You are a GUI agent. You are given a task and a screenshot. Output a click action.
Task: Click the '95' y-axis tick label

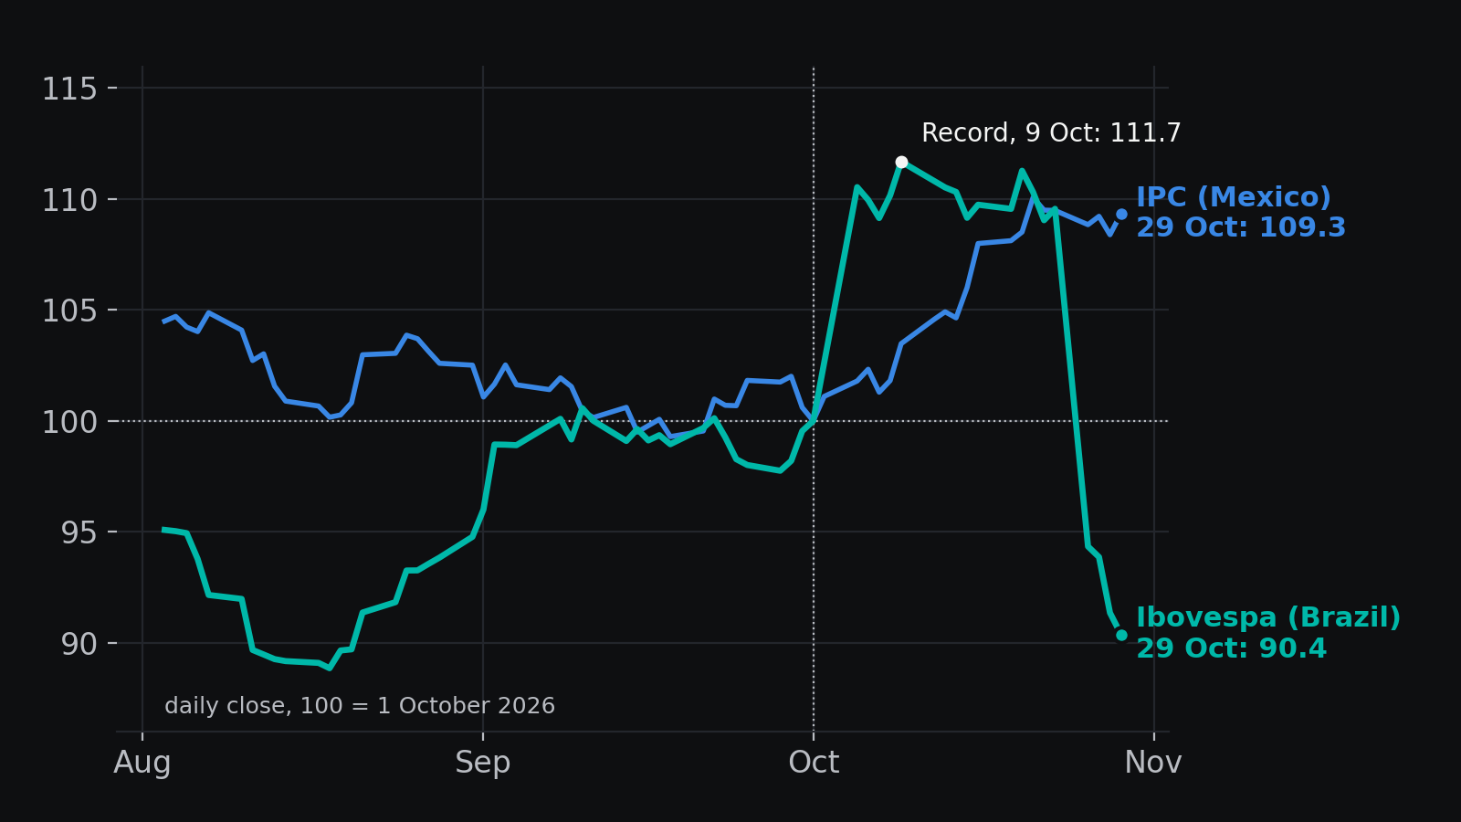tap(79, 533)
